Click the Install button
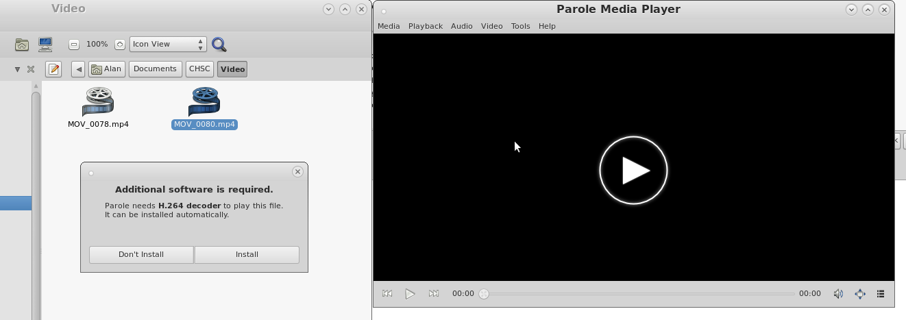 tap(247, 254)
